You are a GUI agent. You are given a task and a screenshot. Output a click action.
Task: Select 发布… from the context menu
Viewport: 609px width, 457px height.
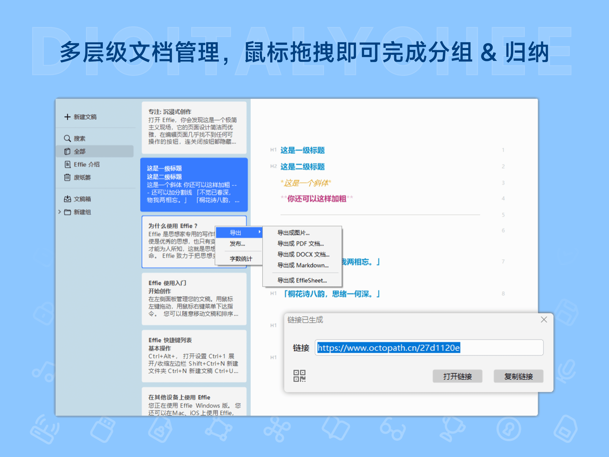pos(237,244)
